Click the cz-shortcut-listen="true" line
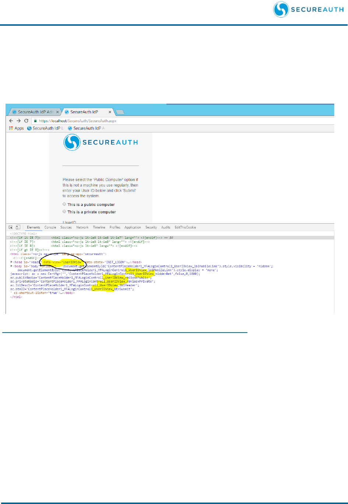 [42, 293]
